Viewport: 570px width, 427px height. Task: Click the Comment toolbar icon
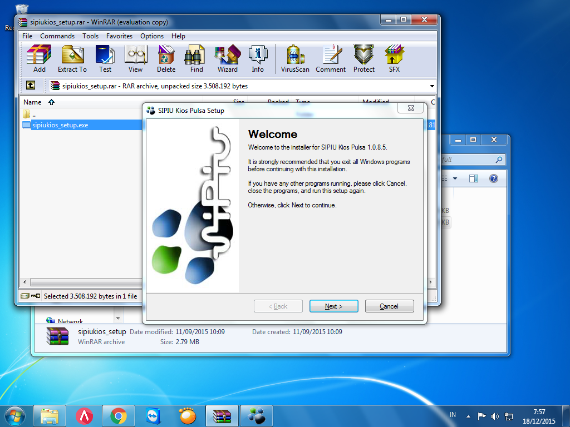(331, 58)
